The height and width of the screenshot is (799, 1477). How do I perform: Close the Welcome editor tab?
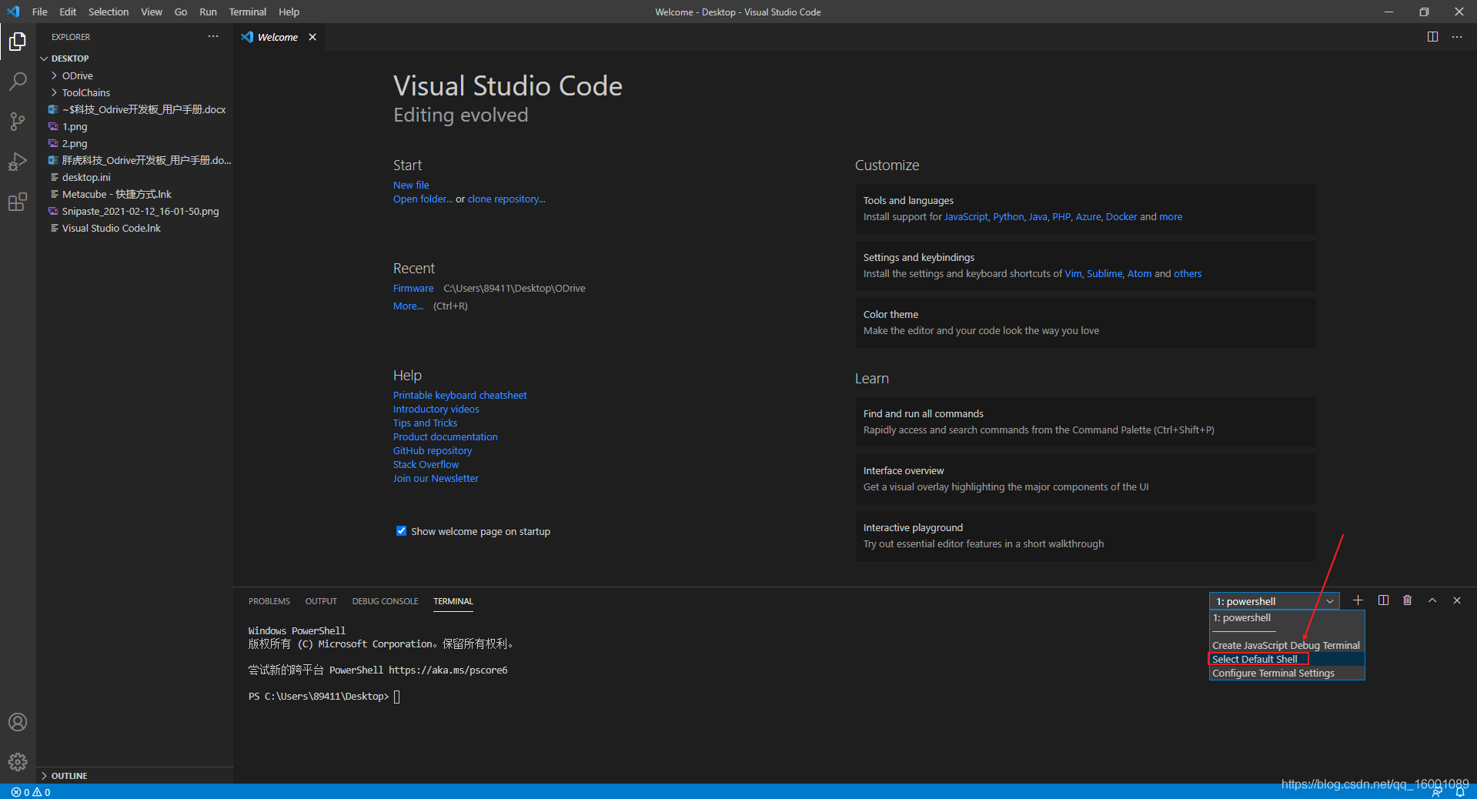(x=312, y=37)
